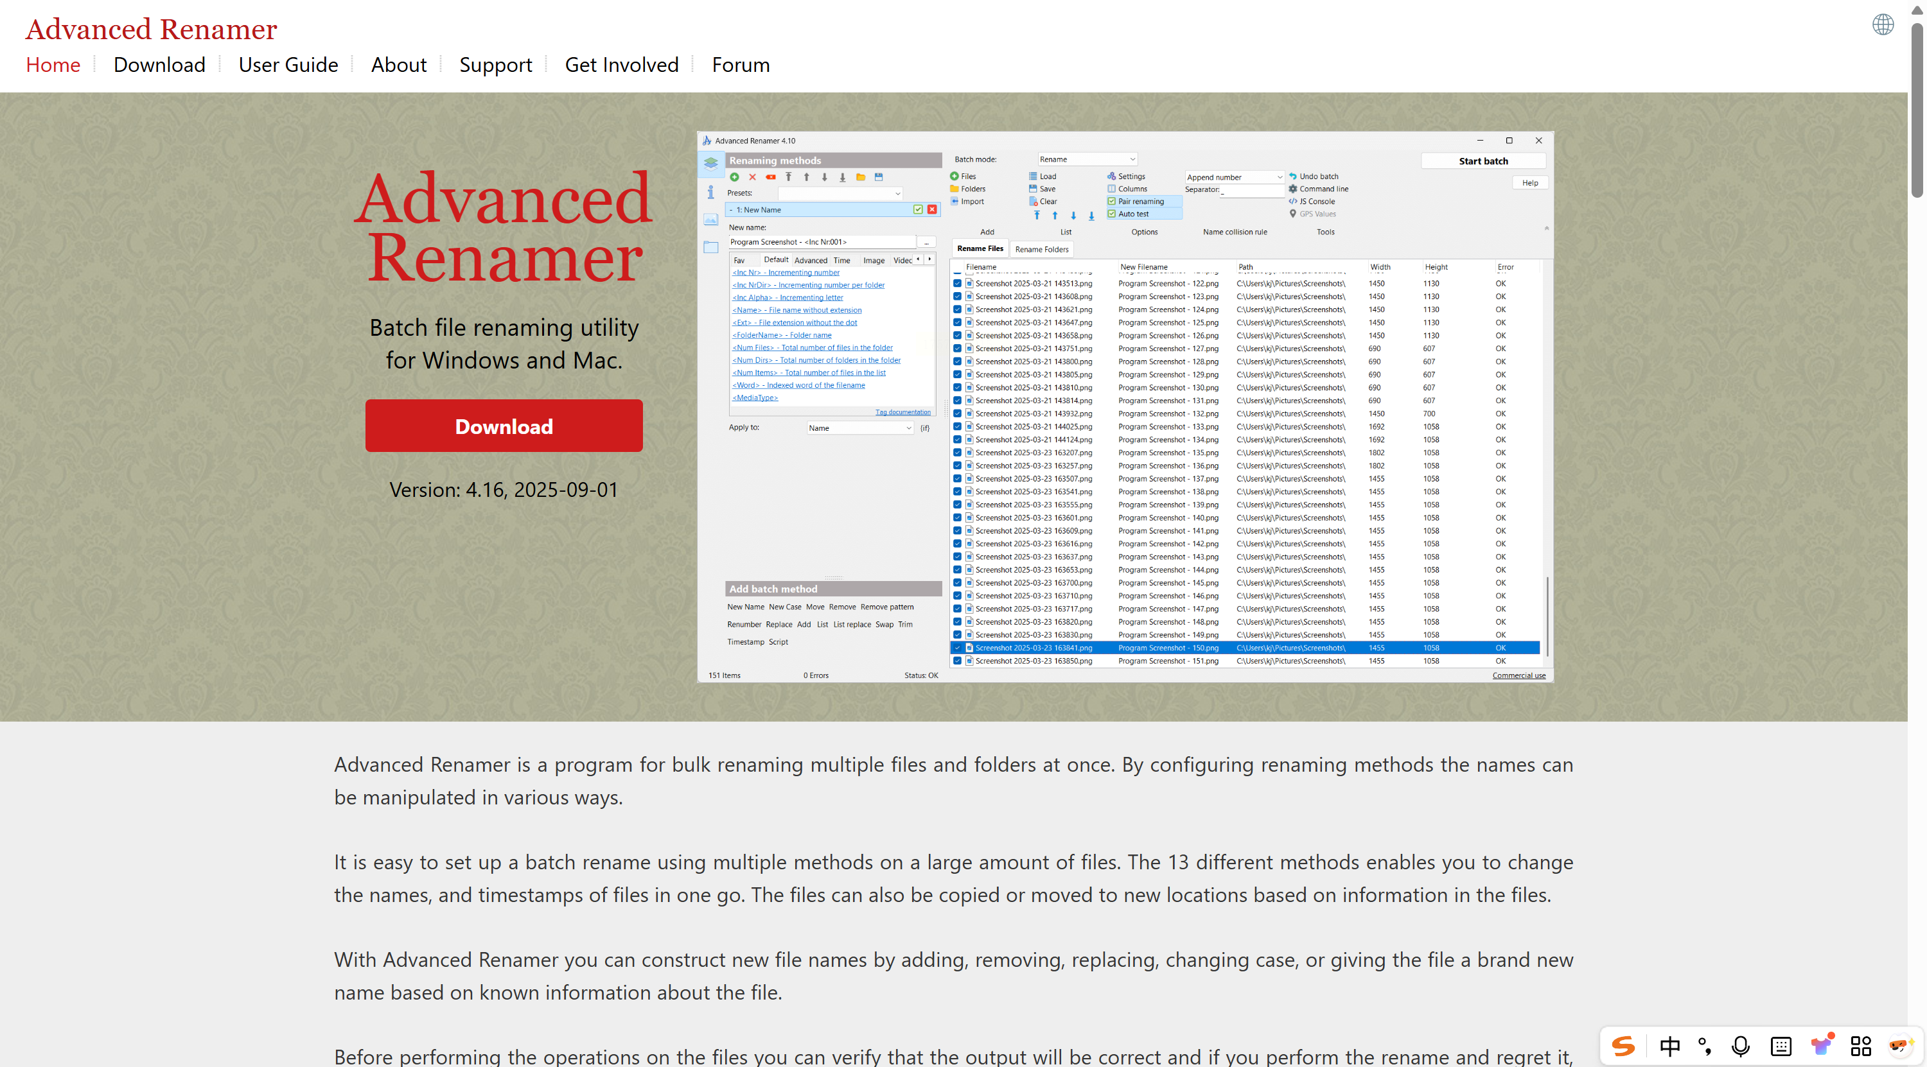The image size is (1927, 1067).
Task: Click Import in the Add group
Action: click(967, 202)
